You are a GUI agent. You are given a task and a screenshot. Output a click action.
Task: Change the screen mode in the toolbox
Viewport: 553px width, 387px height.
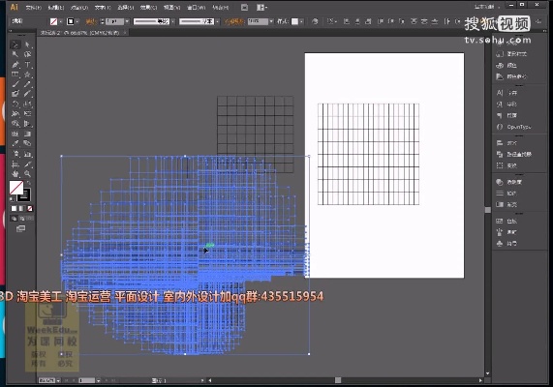tap(20, 228)
